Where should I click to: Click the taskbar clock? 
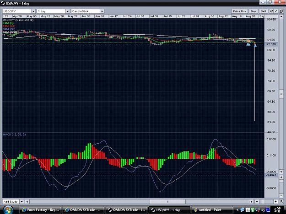278,210
